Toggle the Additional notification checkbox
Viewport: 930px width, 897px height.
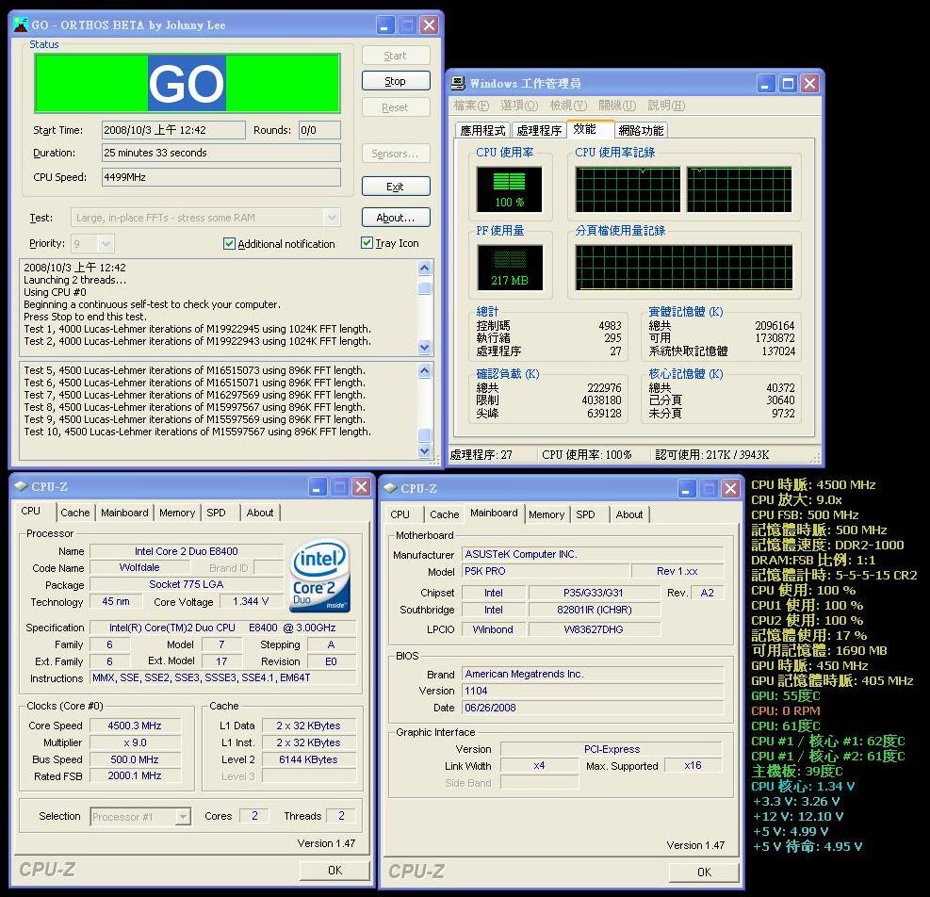tap(229, 243)
